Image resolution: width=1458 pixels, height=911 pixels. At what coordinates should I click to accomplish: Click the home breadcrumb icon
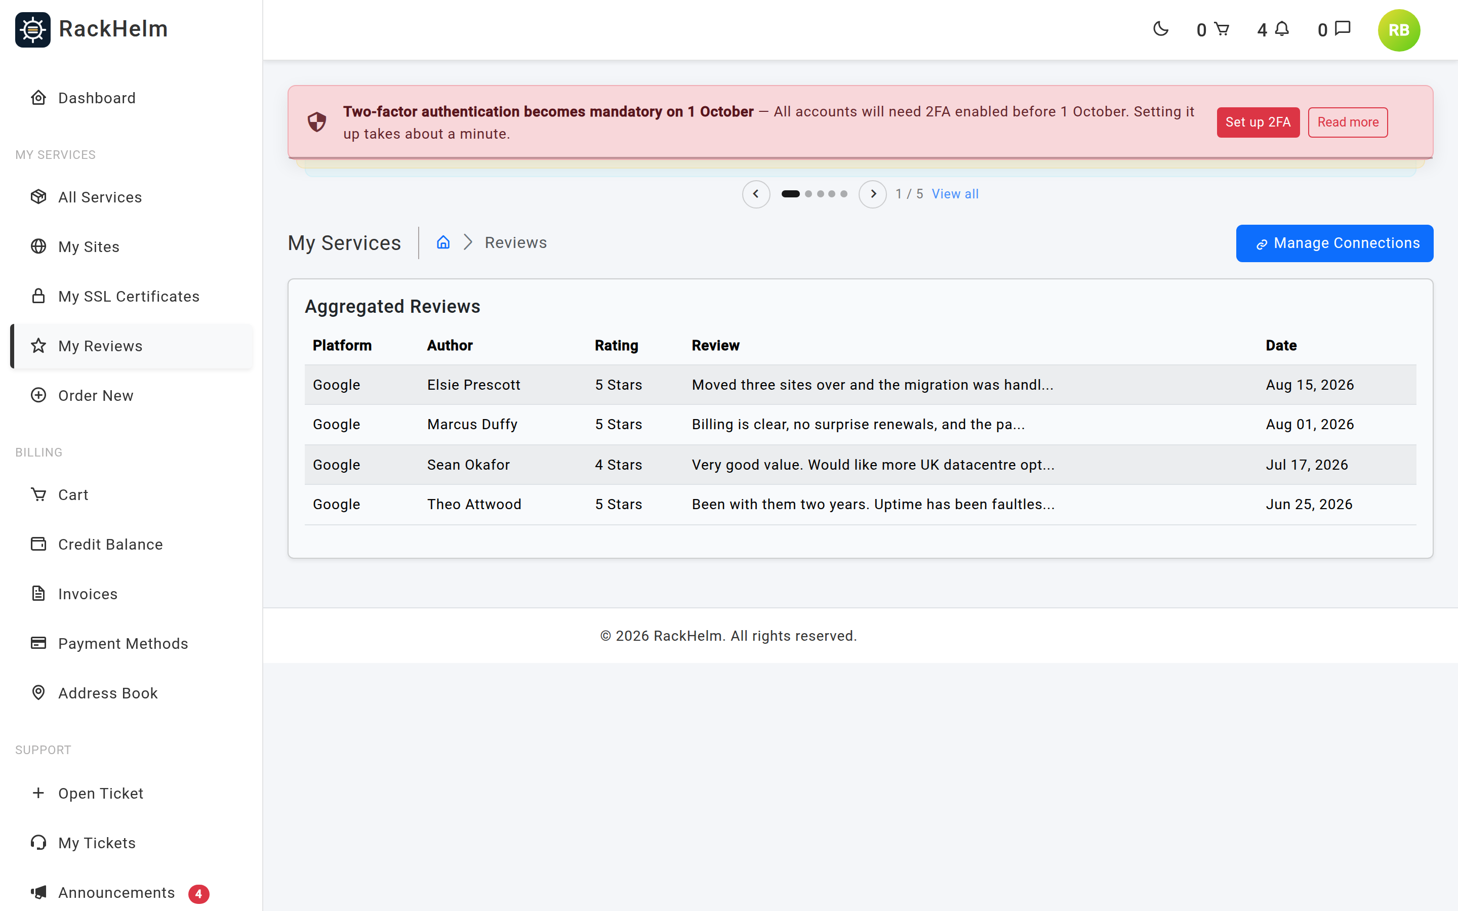point(443,242)
